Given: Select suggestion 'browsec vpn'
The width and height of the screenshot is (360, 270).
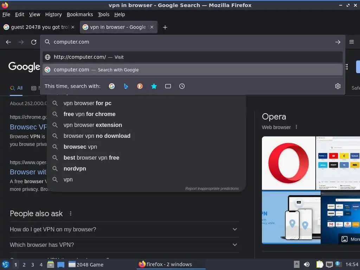Looking at the screenshot, I should point(147,147).
